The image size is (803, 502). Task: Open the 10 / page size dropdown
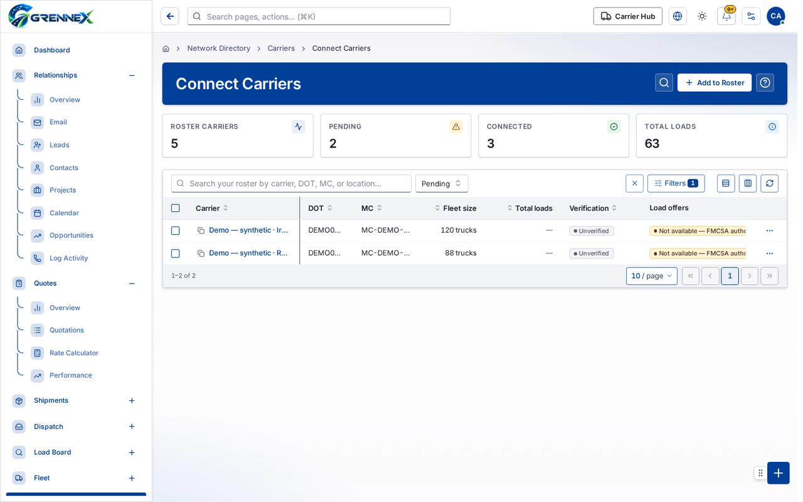(x=652, y=276)
